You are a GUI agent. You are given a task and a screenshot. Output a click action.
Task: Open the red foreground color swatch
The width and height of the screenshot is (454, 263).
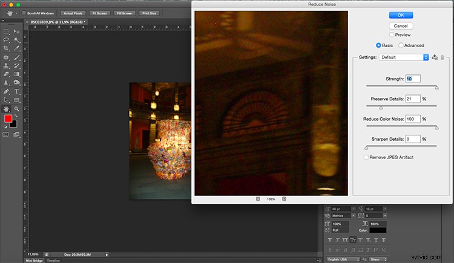click(x=8, y=119)
